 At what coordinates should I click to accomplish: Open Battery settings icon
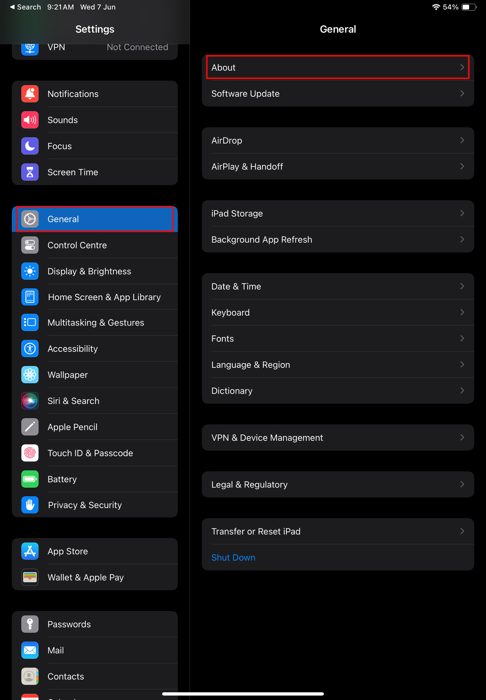[30, 479]
